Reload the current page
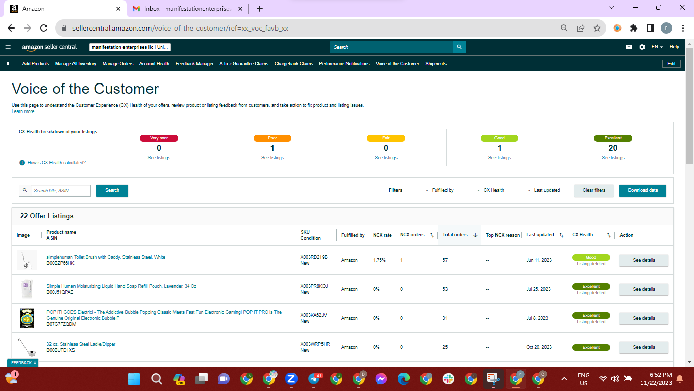 (x=44, y=28)
